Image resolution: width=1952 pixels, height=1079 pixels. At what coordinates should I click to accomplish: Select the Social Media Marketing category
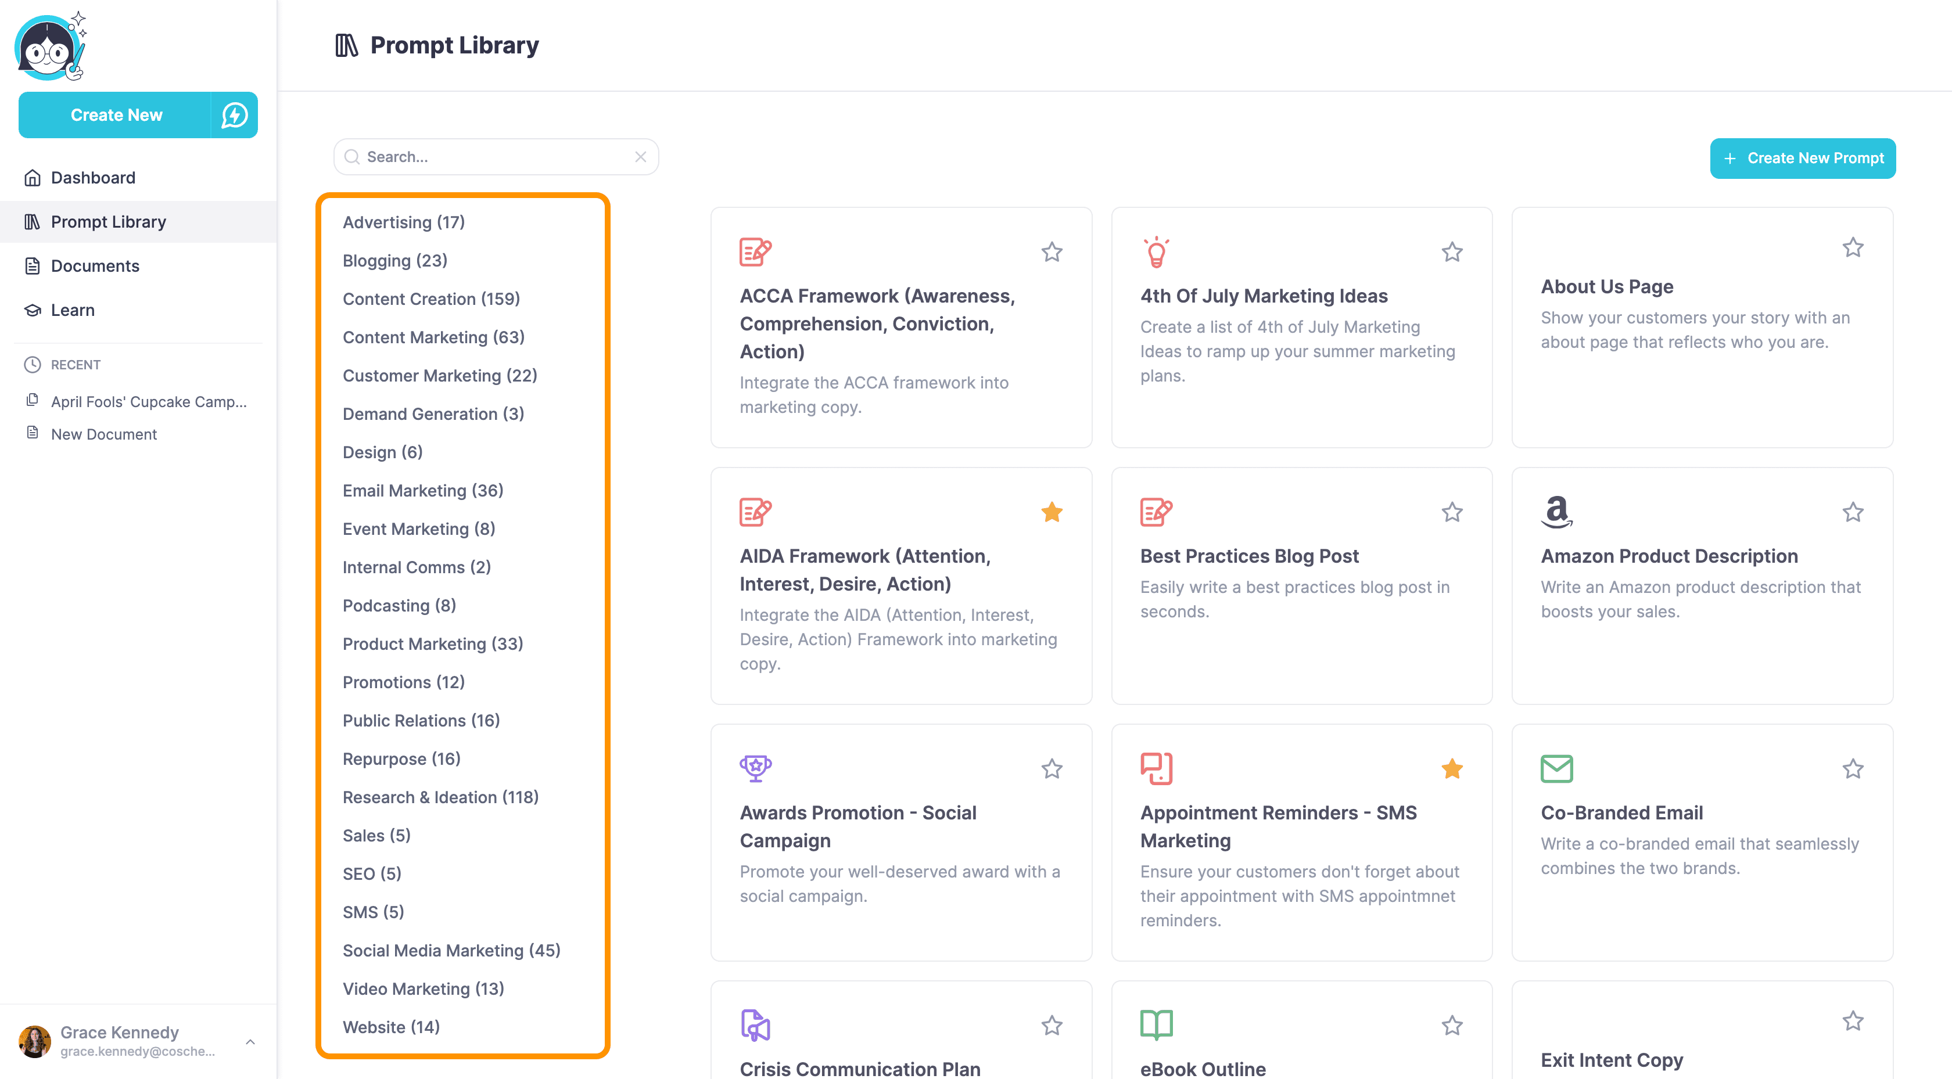[x=451, y=950]
